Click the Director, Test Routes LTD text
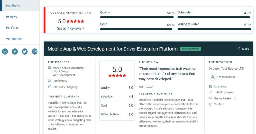Image resolution: width=256 pixels, height=134 pixels. 226,69
